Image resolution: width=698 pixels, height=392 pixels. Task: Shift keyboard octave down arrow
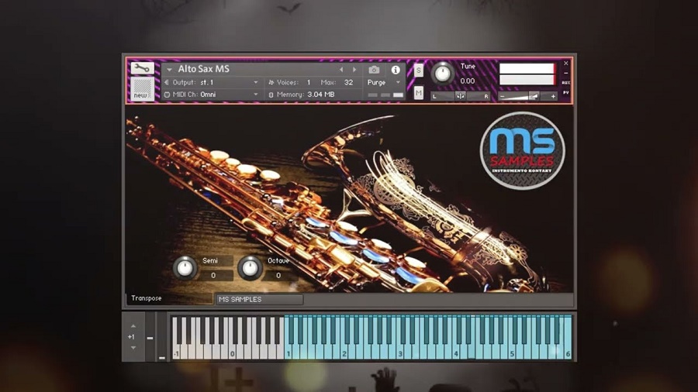[133, 348]
